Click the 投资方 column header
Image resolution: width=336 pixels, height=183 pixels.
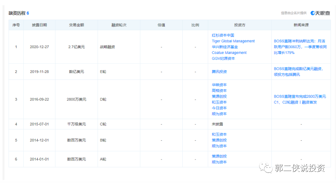pyautogui.click(x=240, y=25)
